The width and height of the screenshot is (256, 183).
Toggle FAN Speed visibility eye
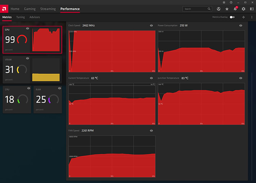pyautogui.click(x=151, y=131)
